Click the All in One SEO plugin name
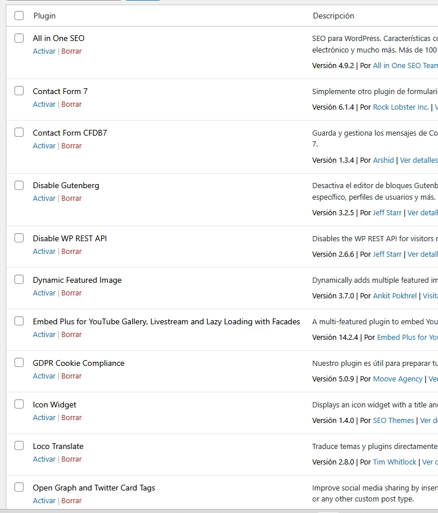 click(x=58, y=38)
